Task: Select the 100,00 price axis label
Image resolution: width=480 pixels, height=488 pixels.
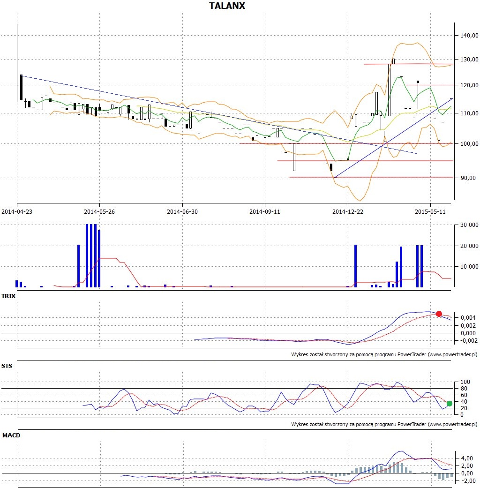Action: point(469,144)
